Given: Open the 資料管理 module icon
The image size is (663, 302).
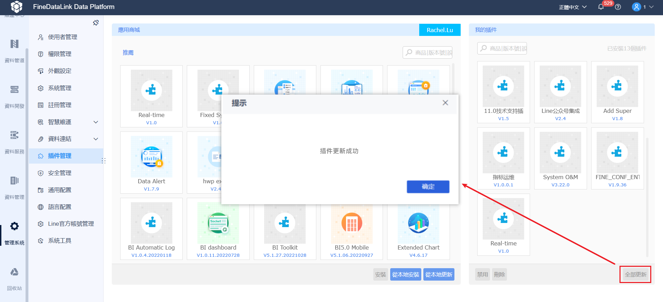Looking at the screenshot, I should [x=15, y=181].
